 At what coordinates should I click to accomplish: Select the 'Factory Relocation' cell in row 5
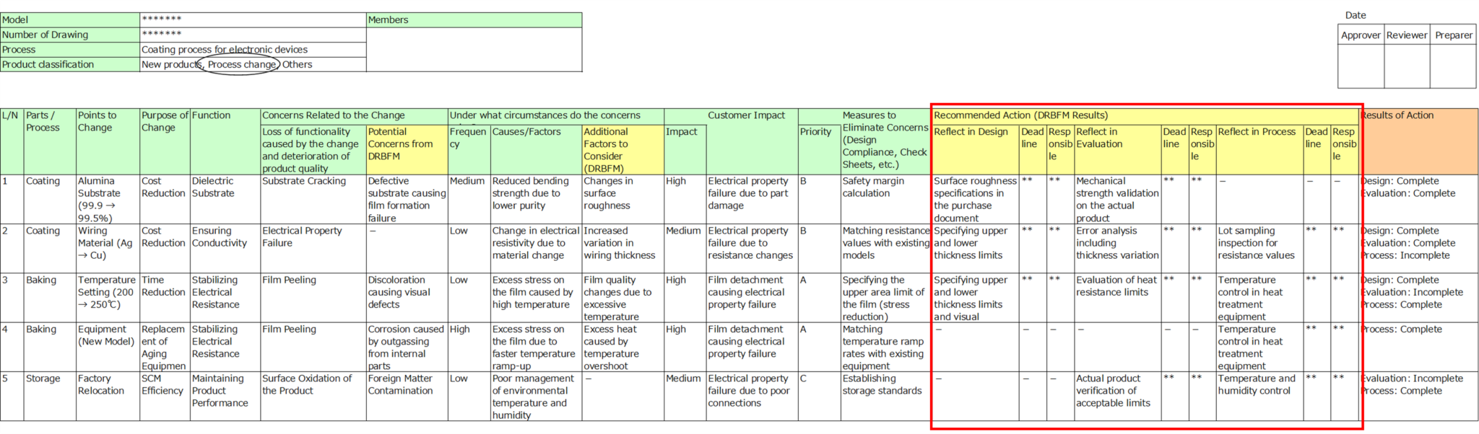click(x=108, y=396)
